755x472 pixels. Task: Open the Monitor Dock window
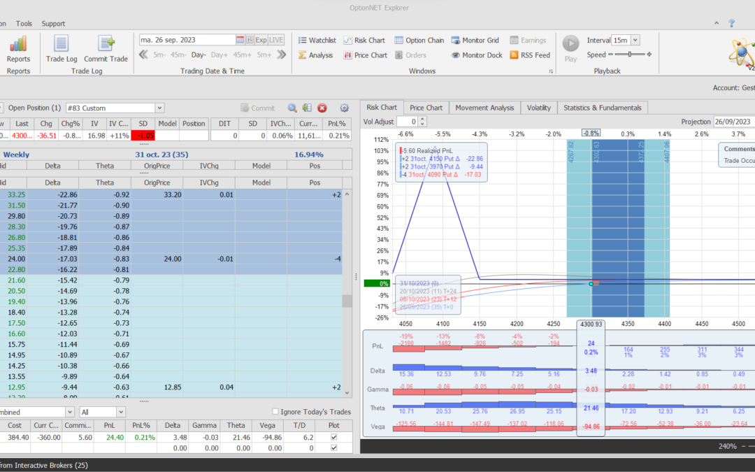(476, 55)
